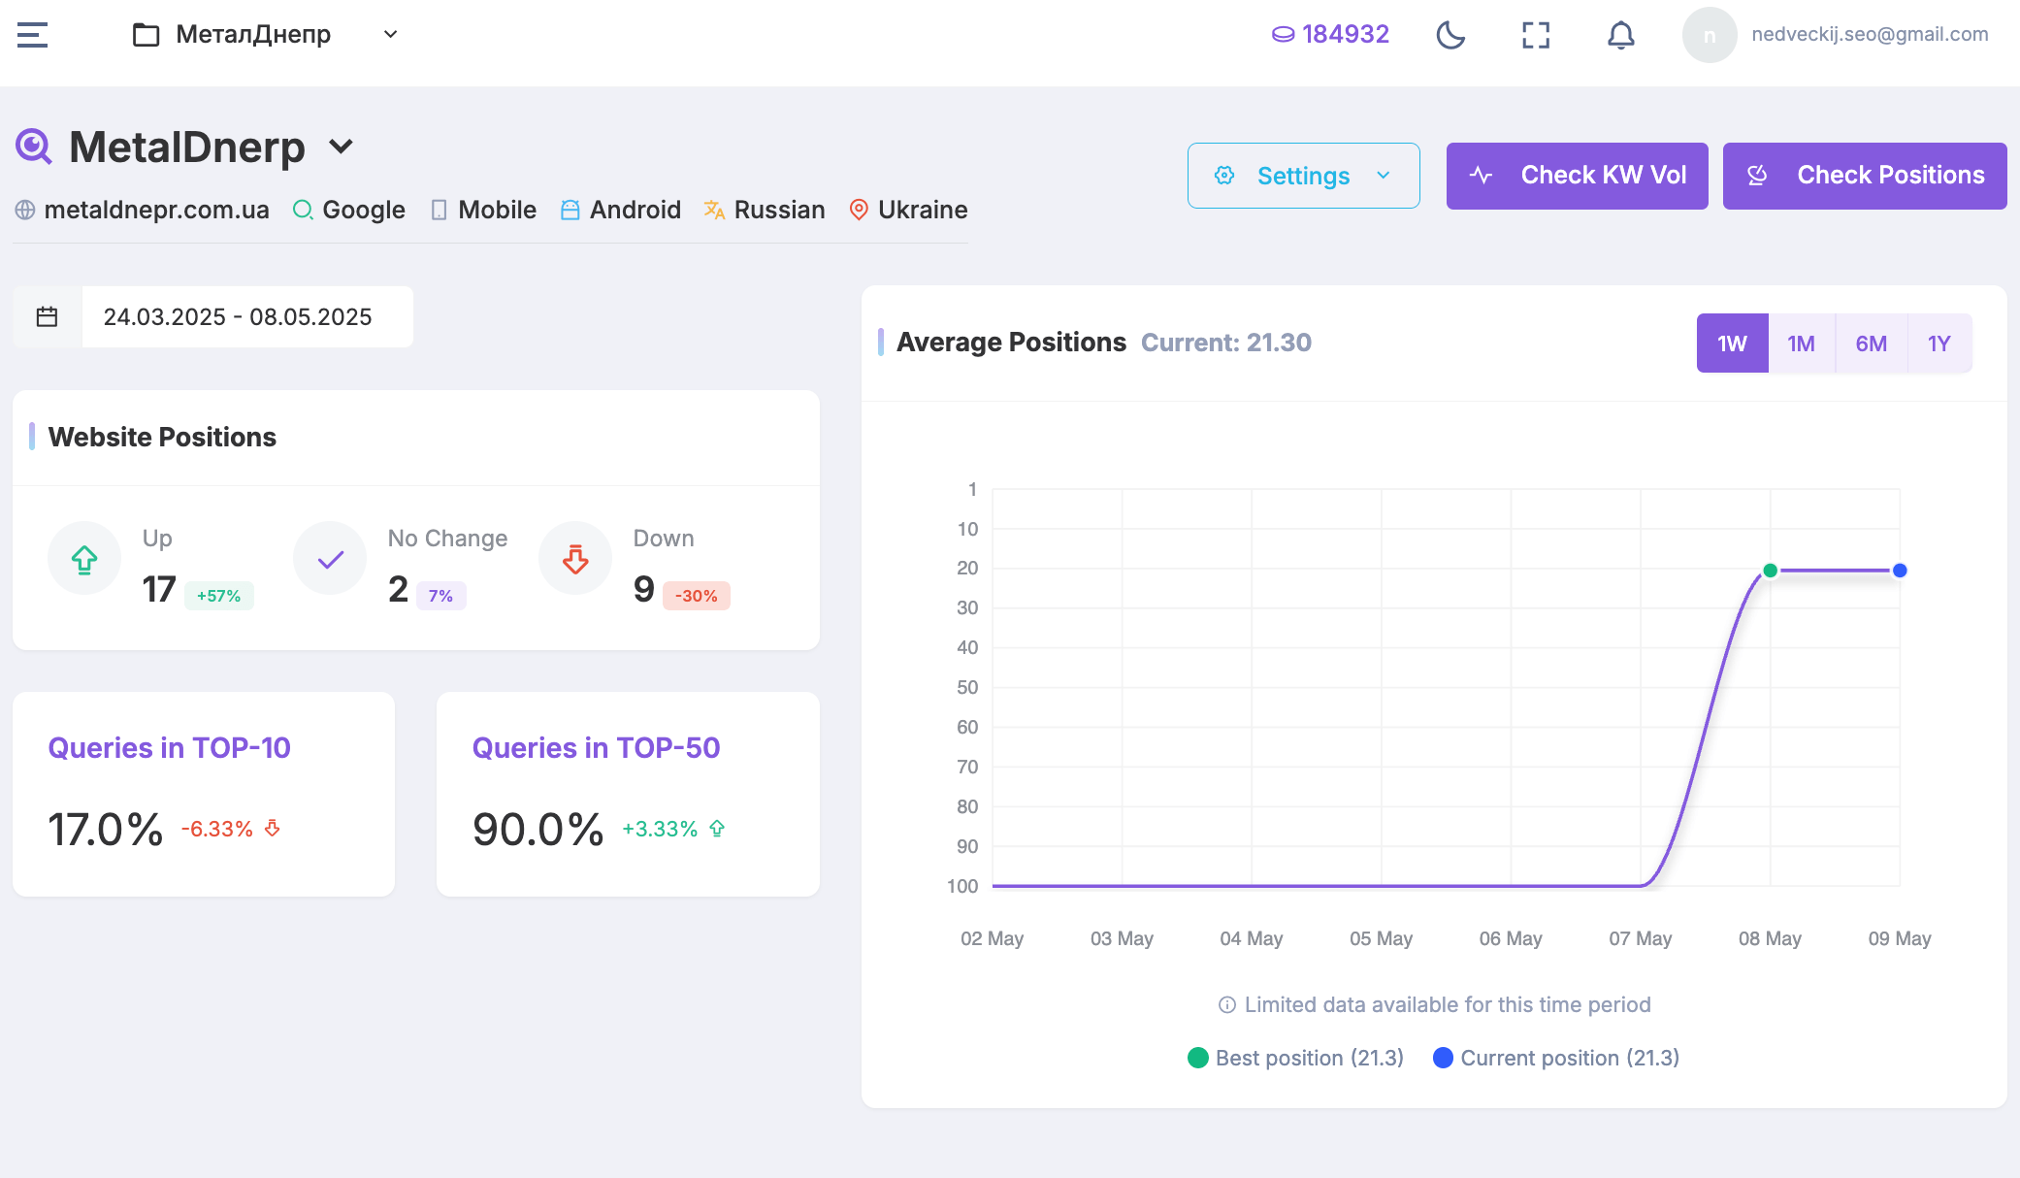
Task: Toggle dark mode moon icon
Action: point(1450,35)
